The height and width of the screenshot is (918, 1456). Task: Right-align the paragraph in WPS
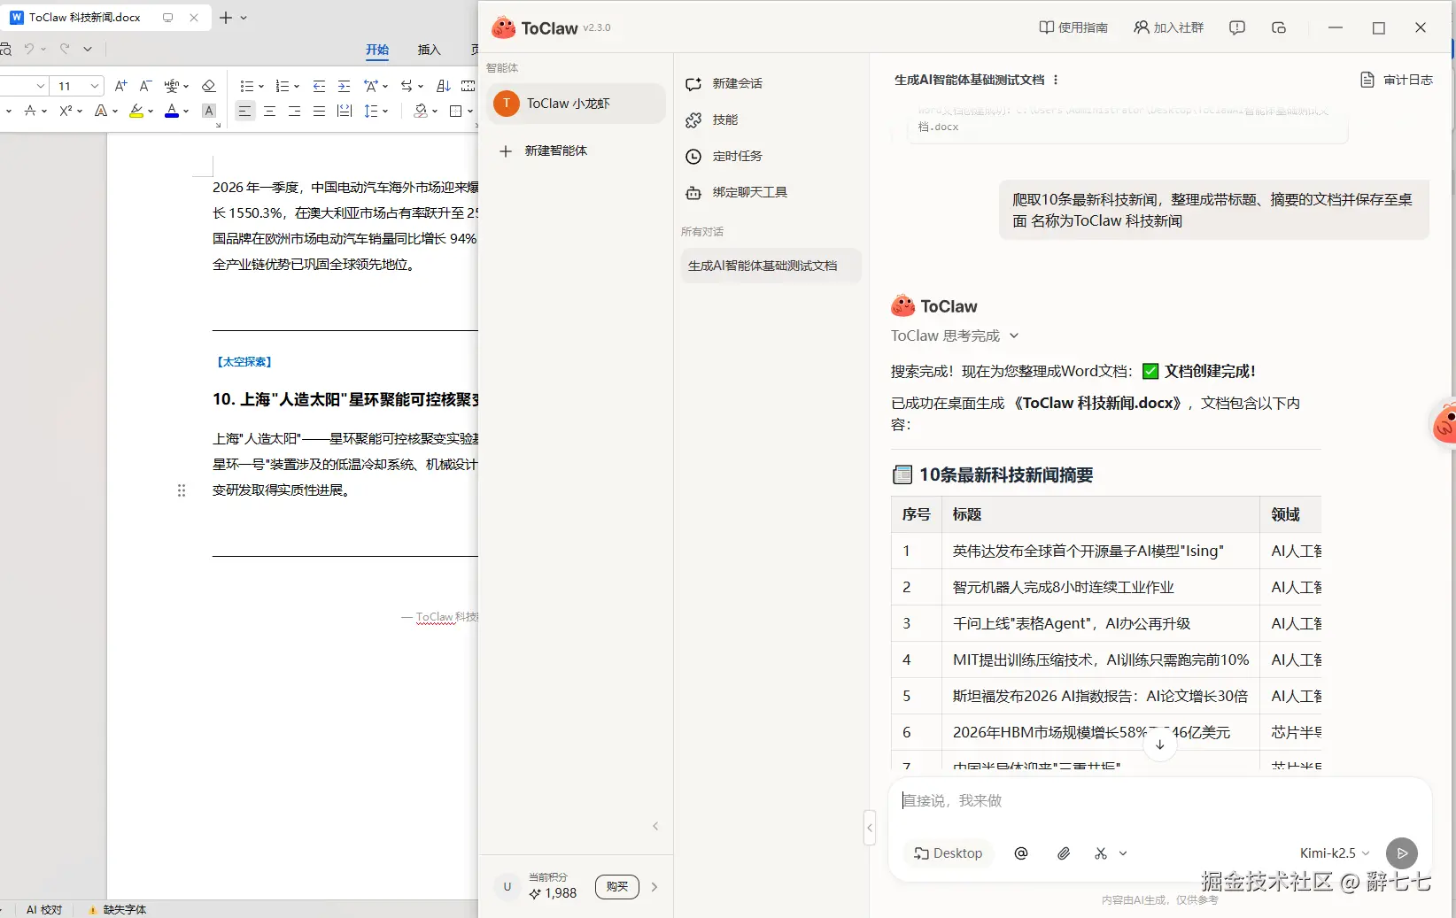[295, 111]
